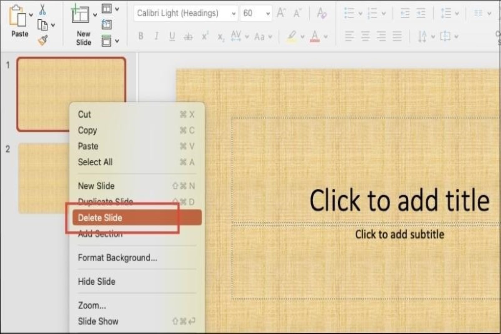Viewport: 501px width, 334px height.
Task: Open the font size 60 box
Action: (256, 13)
